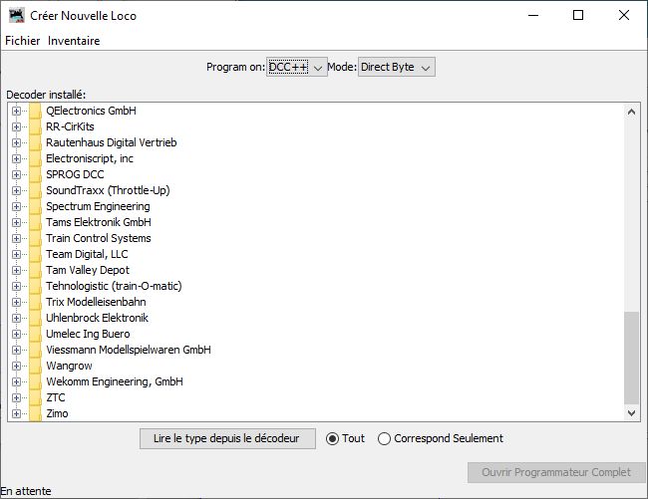Expand the Wangrow tree node

[16, 366]
